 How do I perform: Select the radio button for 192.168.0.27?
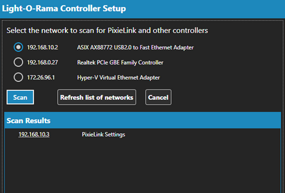point(19,62)
